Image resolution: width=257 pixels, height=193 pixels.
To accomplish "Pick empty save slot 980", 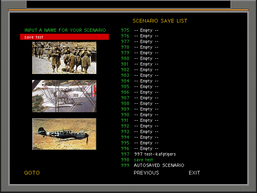I will (146, 58).
